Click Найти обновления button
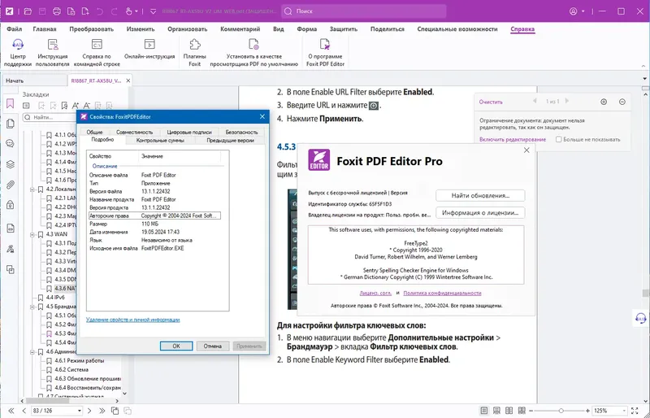 [x=480, y=195]
